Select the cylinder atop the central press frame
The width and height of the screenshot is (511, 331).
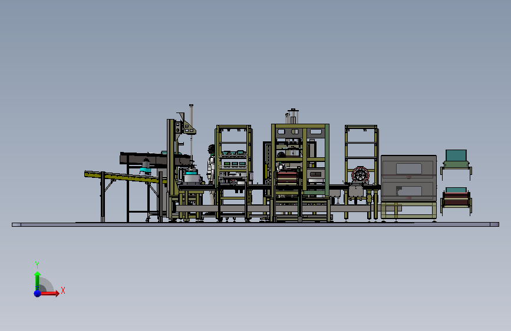293,116
